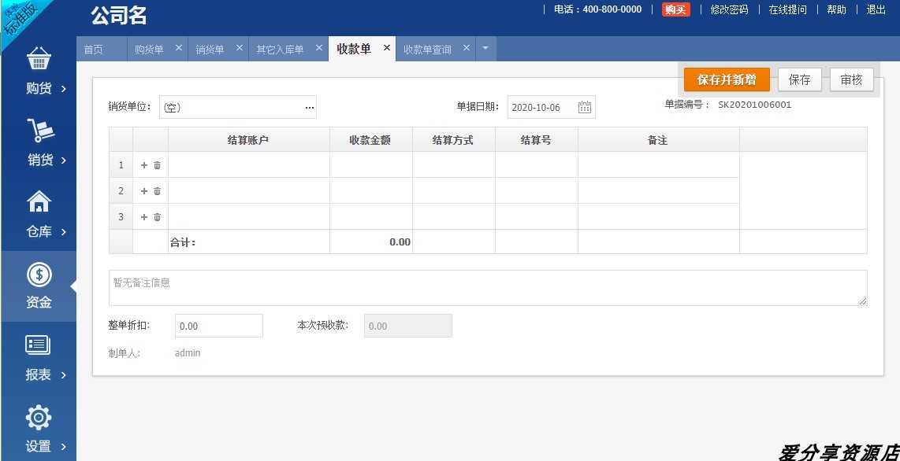Close the 收款单查询 tab
The width and height of the screenshot is (900, 461).
pyautogui.click(x=466, y=48)
